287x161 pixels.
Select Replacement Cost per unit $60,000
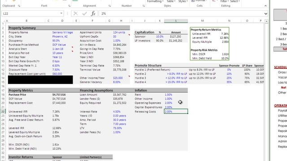(x=57, y=74)
